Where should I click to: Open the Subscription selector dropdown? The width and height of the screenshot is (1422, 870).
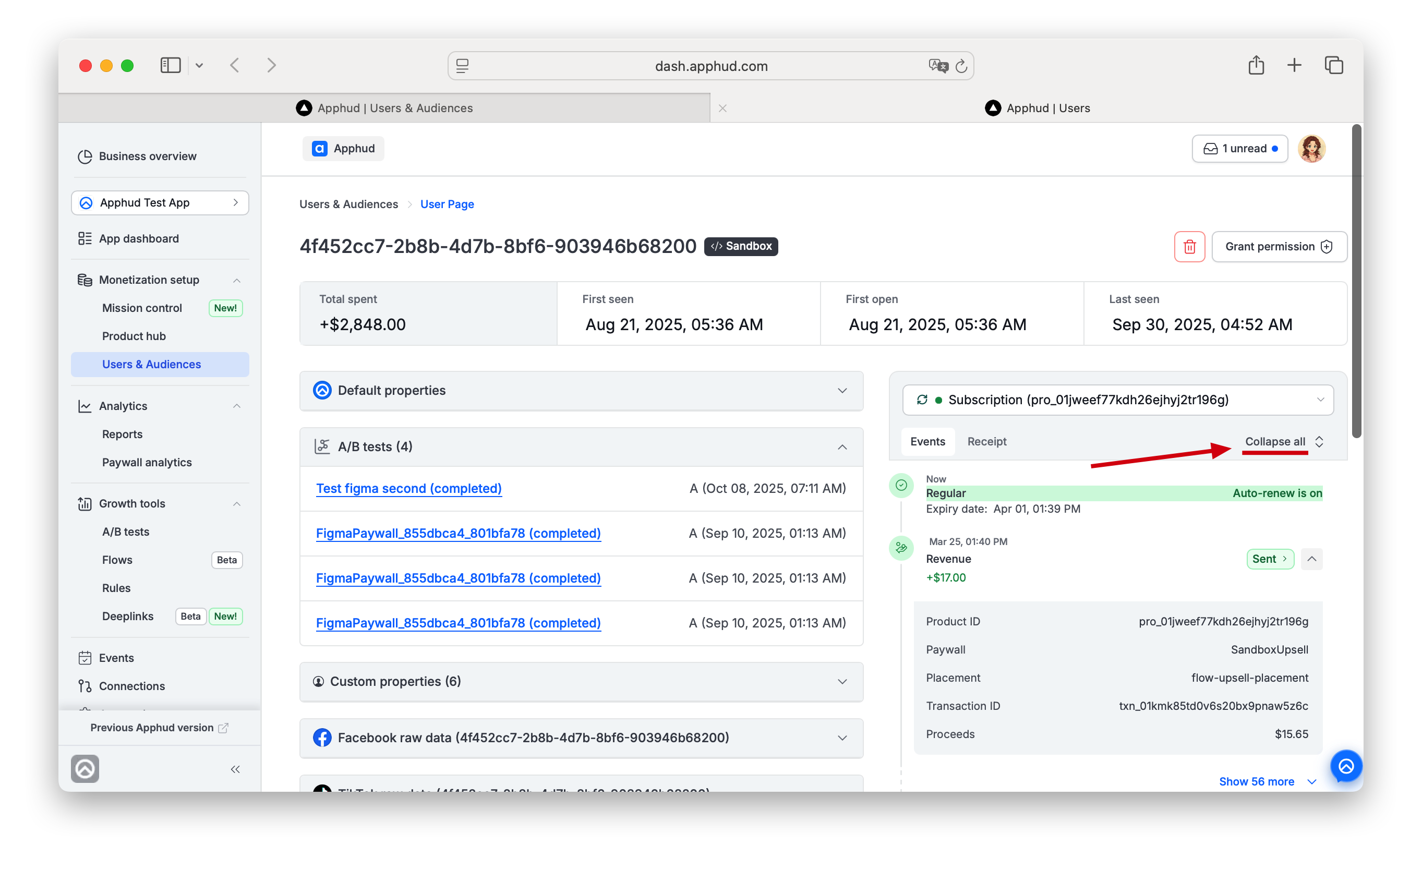pos(1118,400)
